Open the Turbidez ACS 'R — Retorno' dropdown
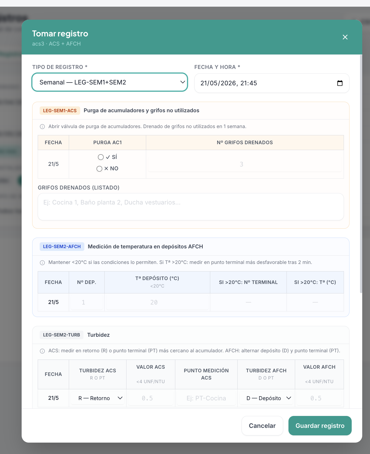The image size is (370, 454). 98,398
